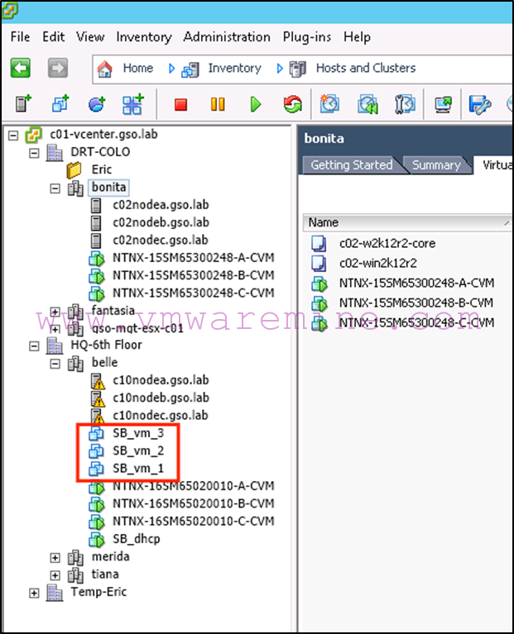Click the floppy and wrench settings icon
Viewport: 514px width, 634px height.
coord(479,105)
